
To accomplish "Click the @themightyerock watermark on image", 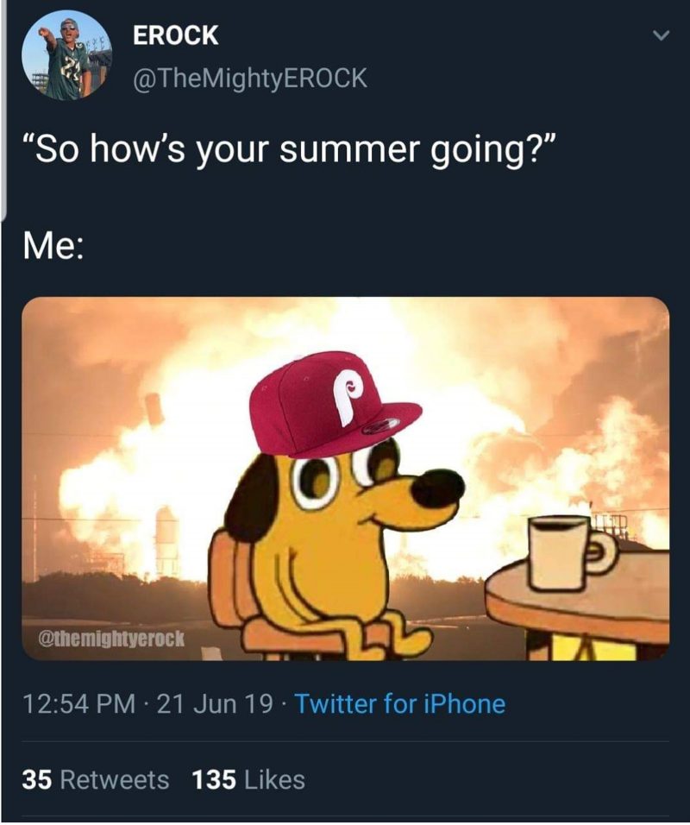I will click(112, 639).
